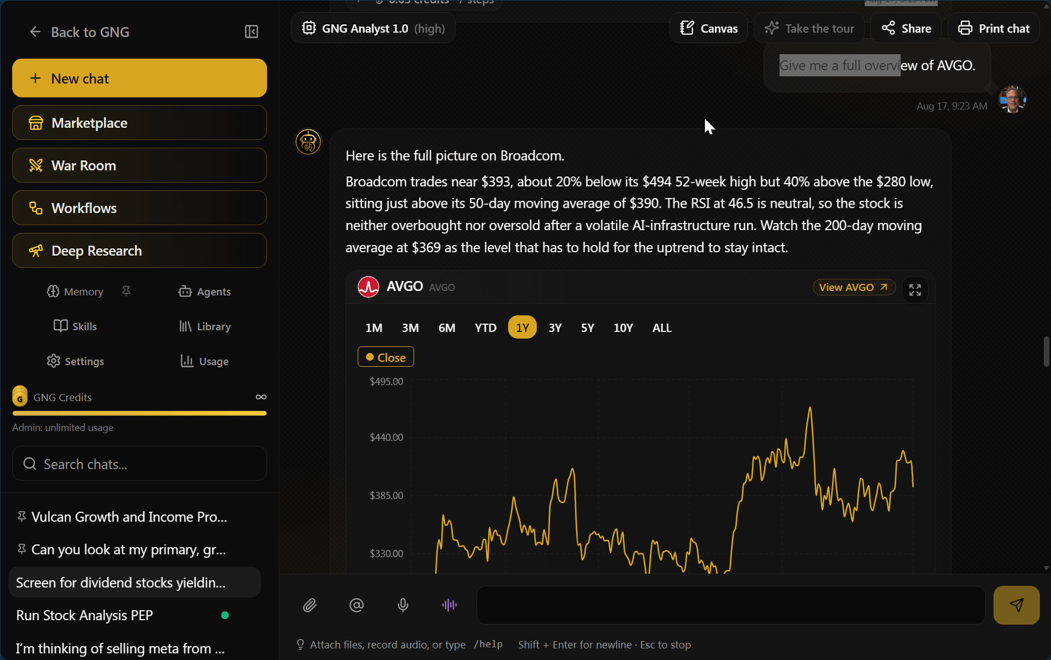This screenshot has height=660, width=1051.
Task: Open Agents
Action: pos(205,292)
